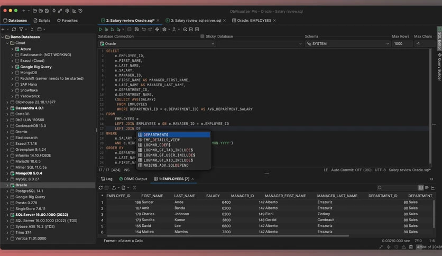Run the SQL with the Execute button
The width and height of the screenshot is (442, 256).
pyautogui.click(x=100, y=29)
